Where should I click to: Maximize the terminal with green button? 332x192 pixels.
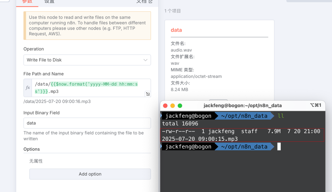pos(180,106)
